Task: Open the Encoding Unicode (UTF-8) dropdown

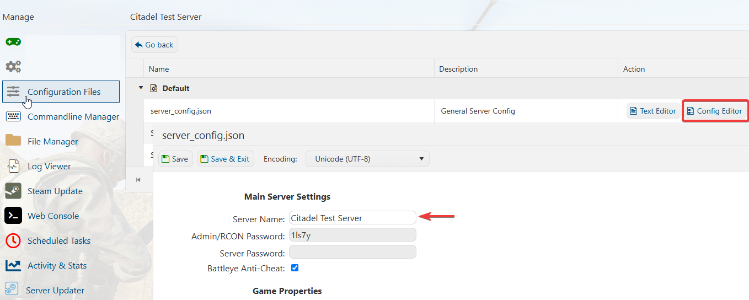Action: click(367, 159)
